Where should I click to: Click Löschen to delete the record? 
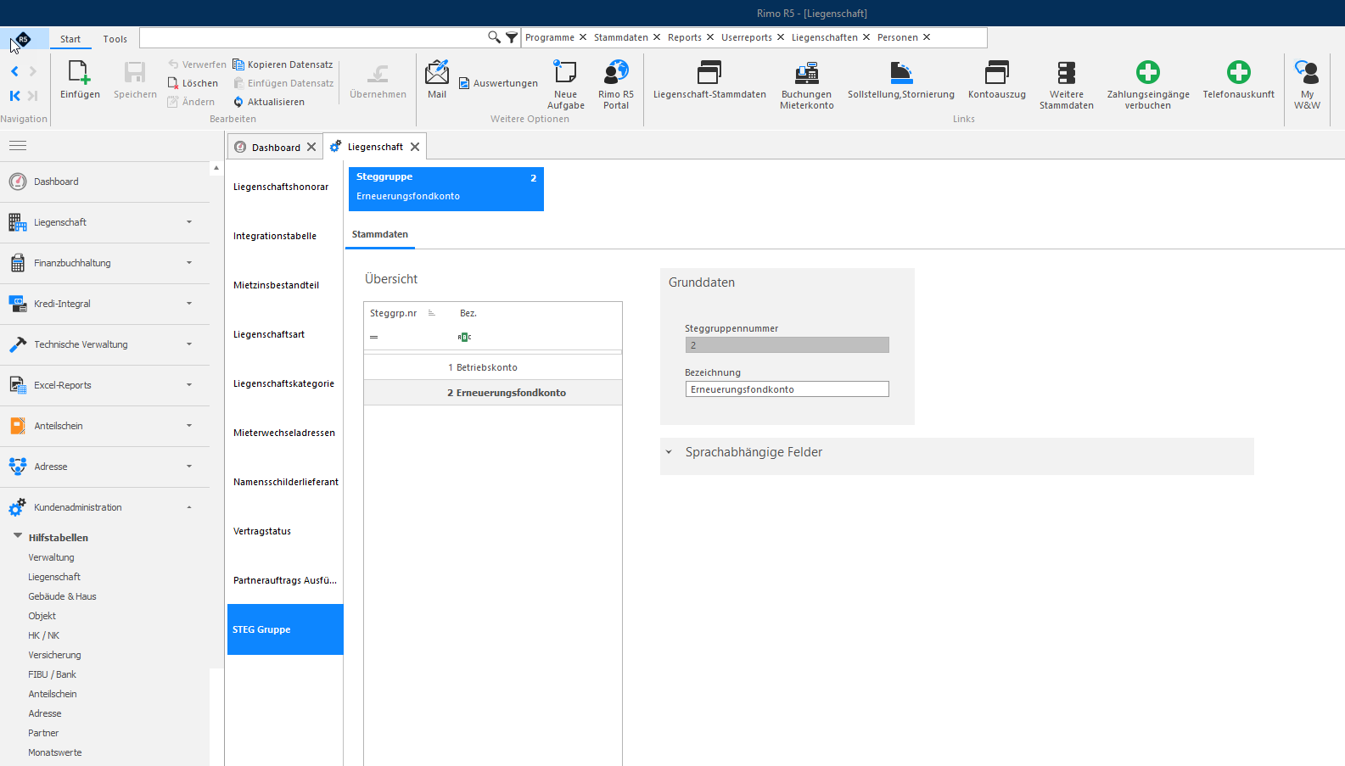(193, 83)
